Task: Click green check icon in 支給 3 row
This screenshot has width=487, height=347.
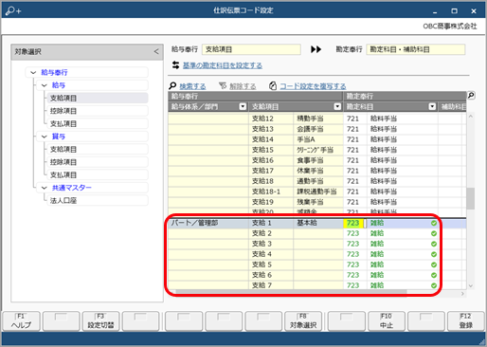Action: 434,244
